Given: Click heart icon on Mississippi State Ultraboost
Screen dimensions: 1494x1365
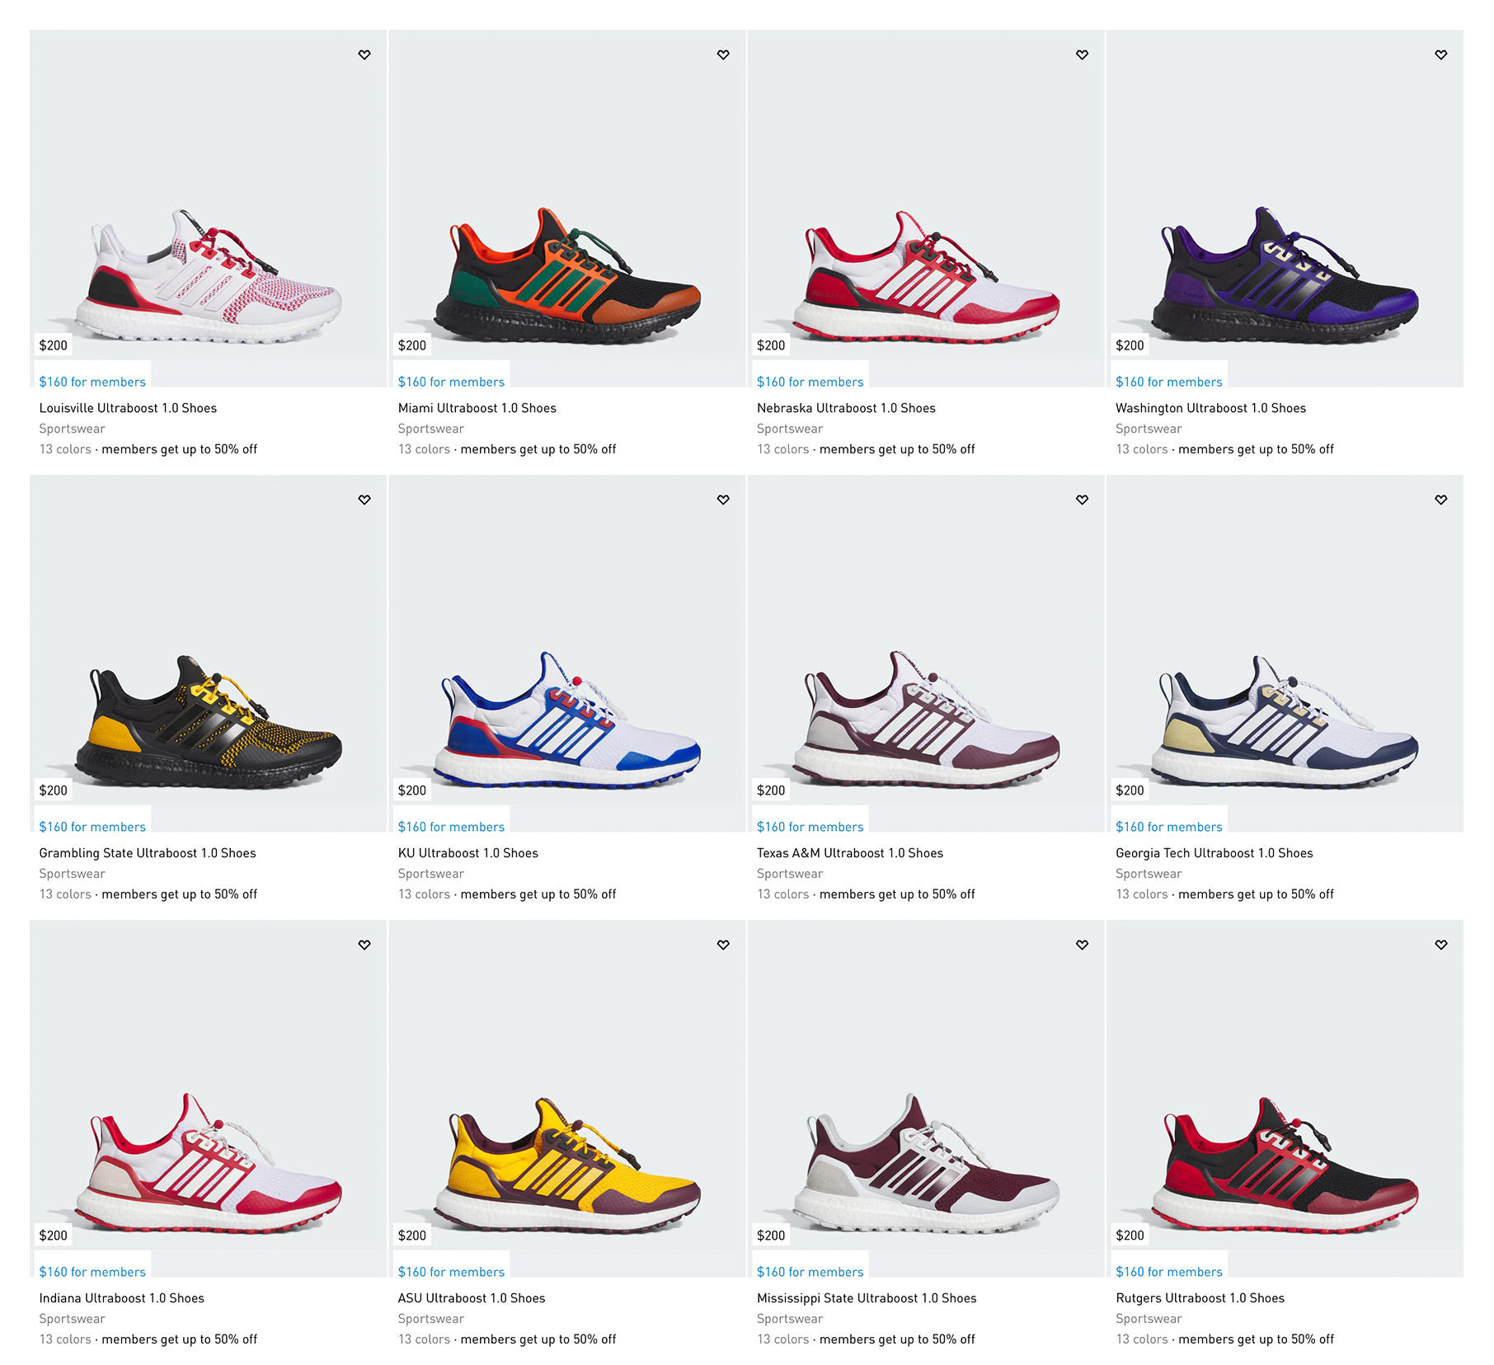Looking at the screenshot, I should (1082, 945).
